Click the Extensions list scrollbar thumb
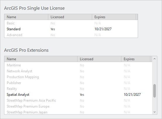The height and width of the screenshot is (119, 162). [x=155, y=91]
